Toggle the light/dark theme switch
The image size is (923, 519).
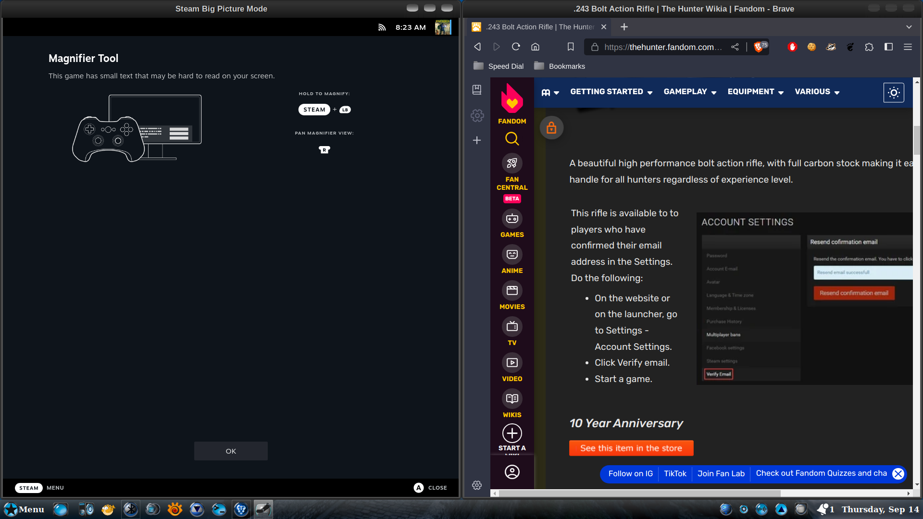click(894, 92)
